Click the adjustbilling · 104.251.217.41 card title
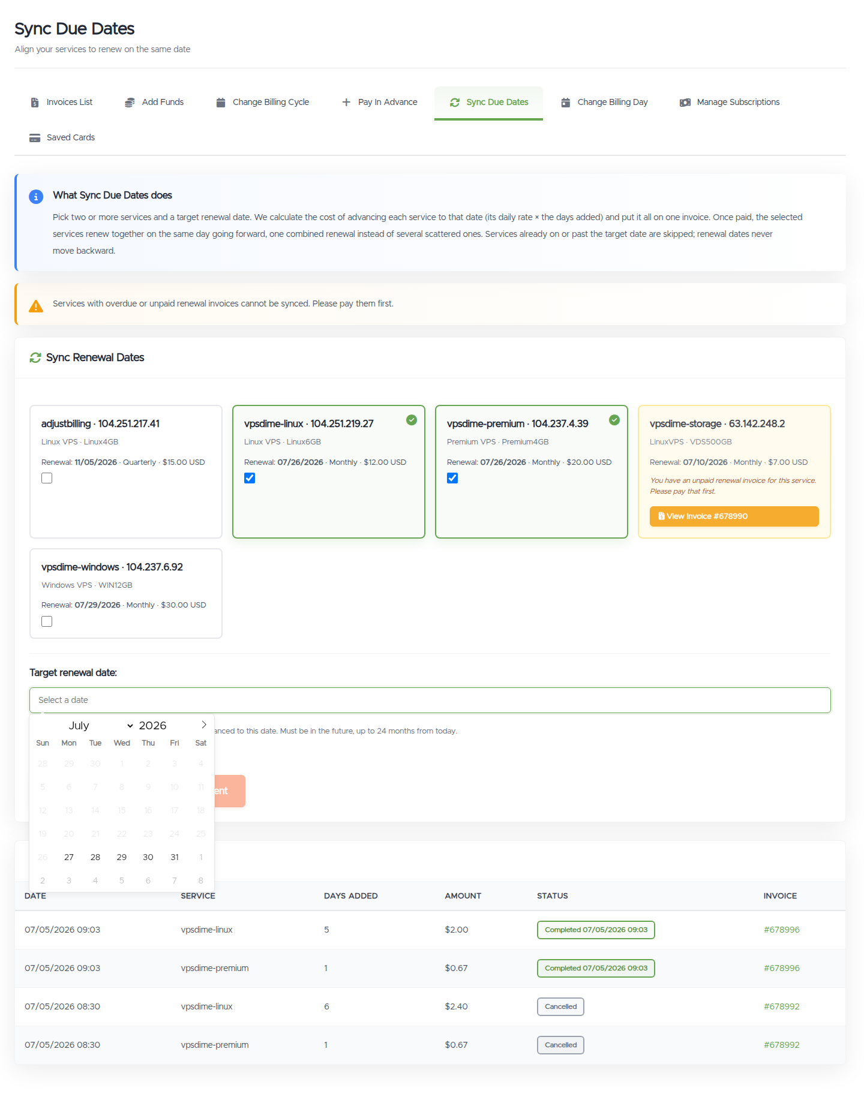Screen dimensions: 864x1106 tap(100, 424)
